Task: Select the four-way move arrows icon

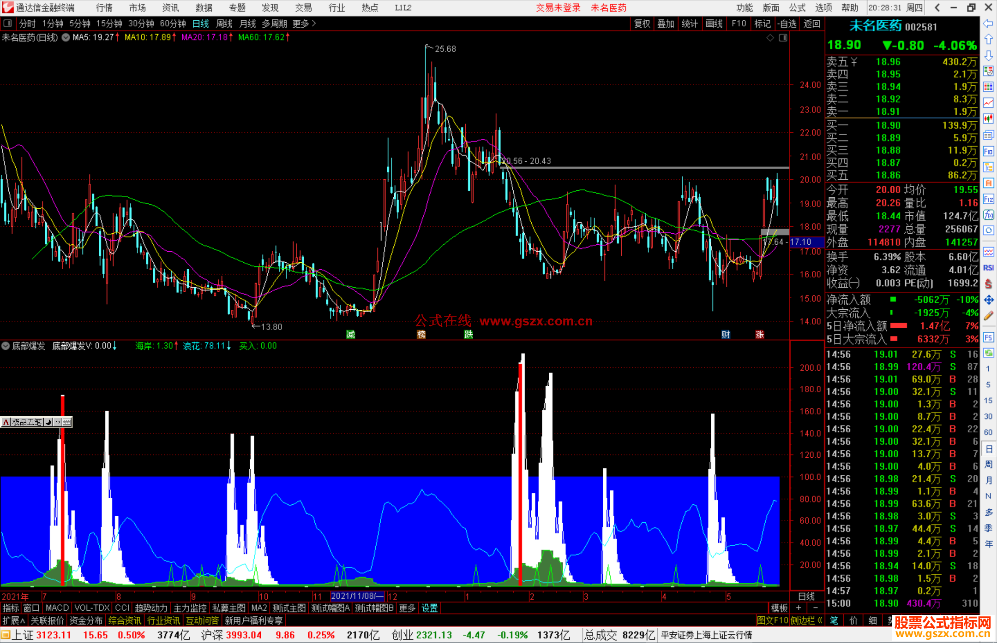Action: pos(988,300)
